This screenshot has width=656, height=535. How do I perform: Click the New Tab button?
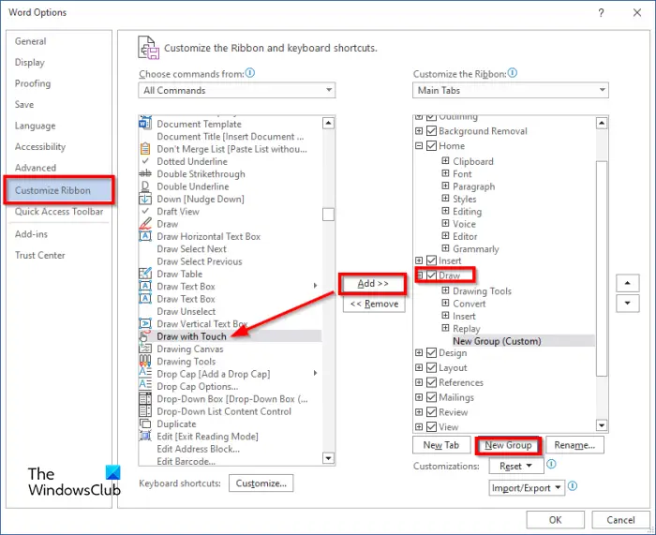coord(441,445)
